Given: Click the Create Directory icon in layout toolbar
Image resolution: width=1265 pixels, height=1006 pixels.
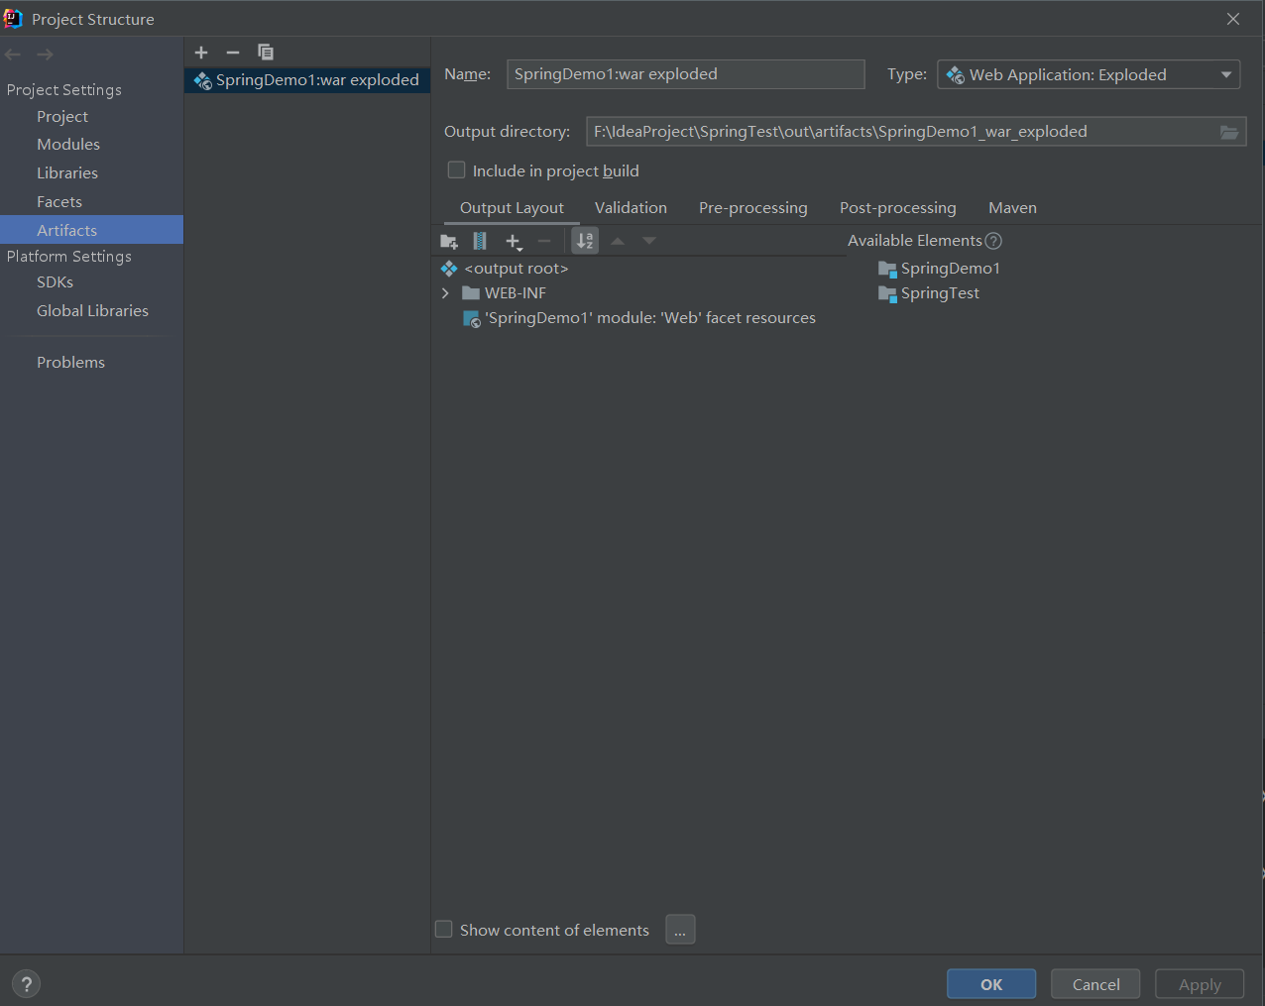Looking at the screenshot, I should click(x=449, y=241).
